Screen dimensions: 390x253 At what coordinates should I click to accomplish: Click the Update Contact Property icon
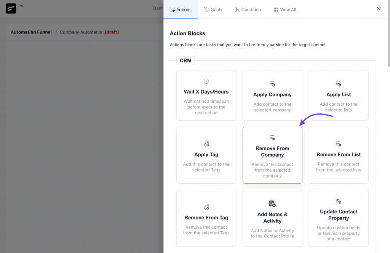point(338,201)
